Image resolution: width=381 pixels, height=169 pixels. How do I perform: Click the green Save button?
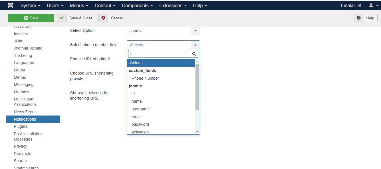31,18
